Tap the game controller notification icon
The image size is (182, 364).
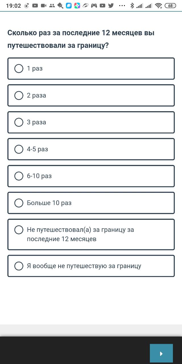[94, 5]
